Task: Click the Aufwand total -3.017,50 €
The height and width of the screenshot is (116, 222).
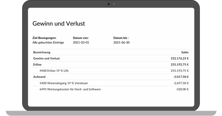Action: pyautogui.click(x=181, y=77)
